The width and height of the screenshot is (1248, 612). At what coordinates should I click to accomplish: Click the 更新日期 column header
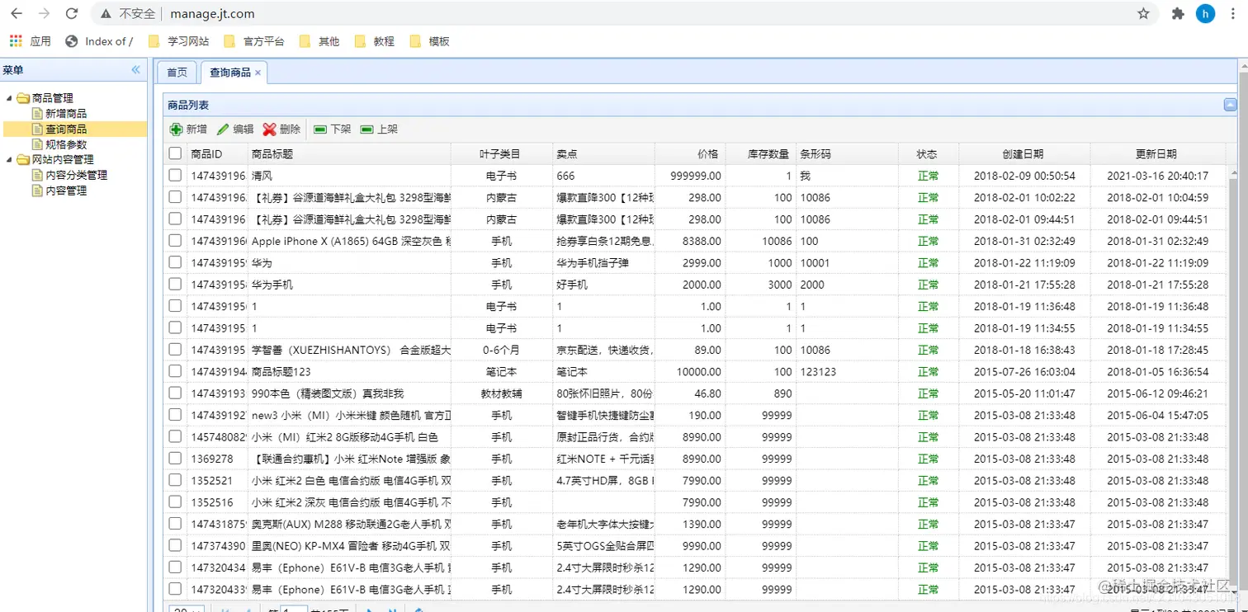(x=1157, y=153)
